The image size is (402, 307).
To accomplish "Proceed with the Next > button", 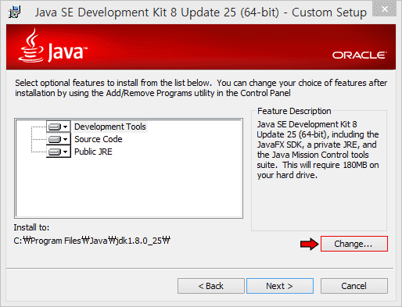I will 280,286.
